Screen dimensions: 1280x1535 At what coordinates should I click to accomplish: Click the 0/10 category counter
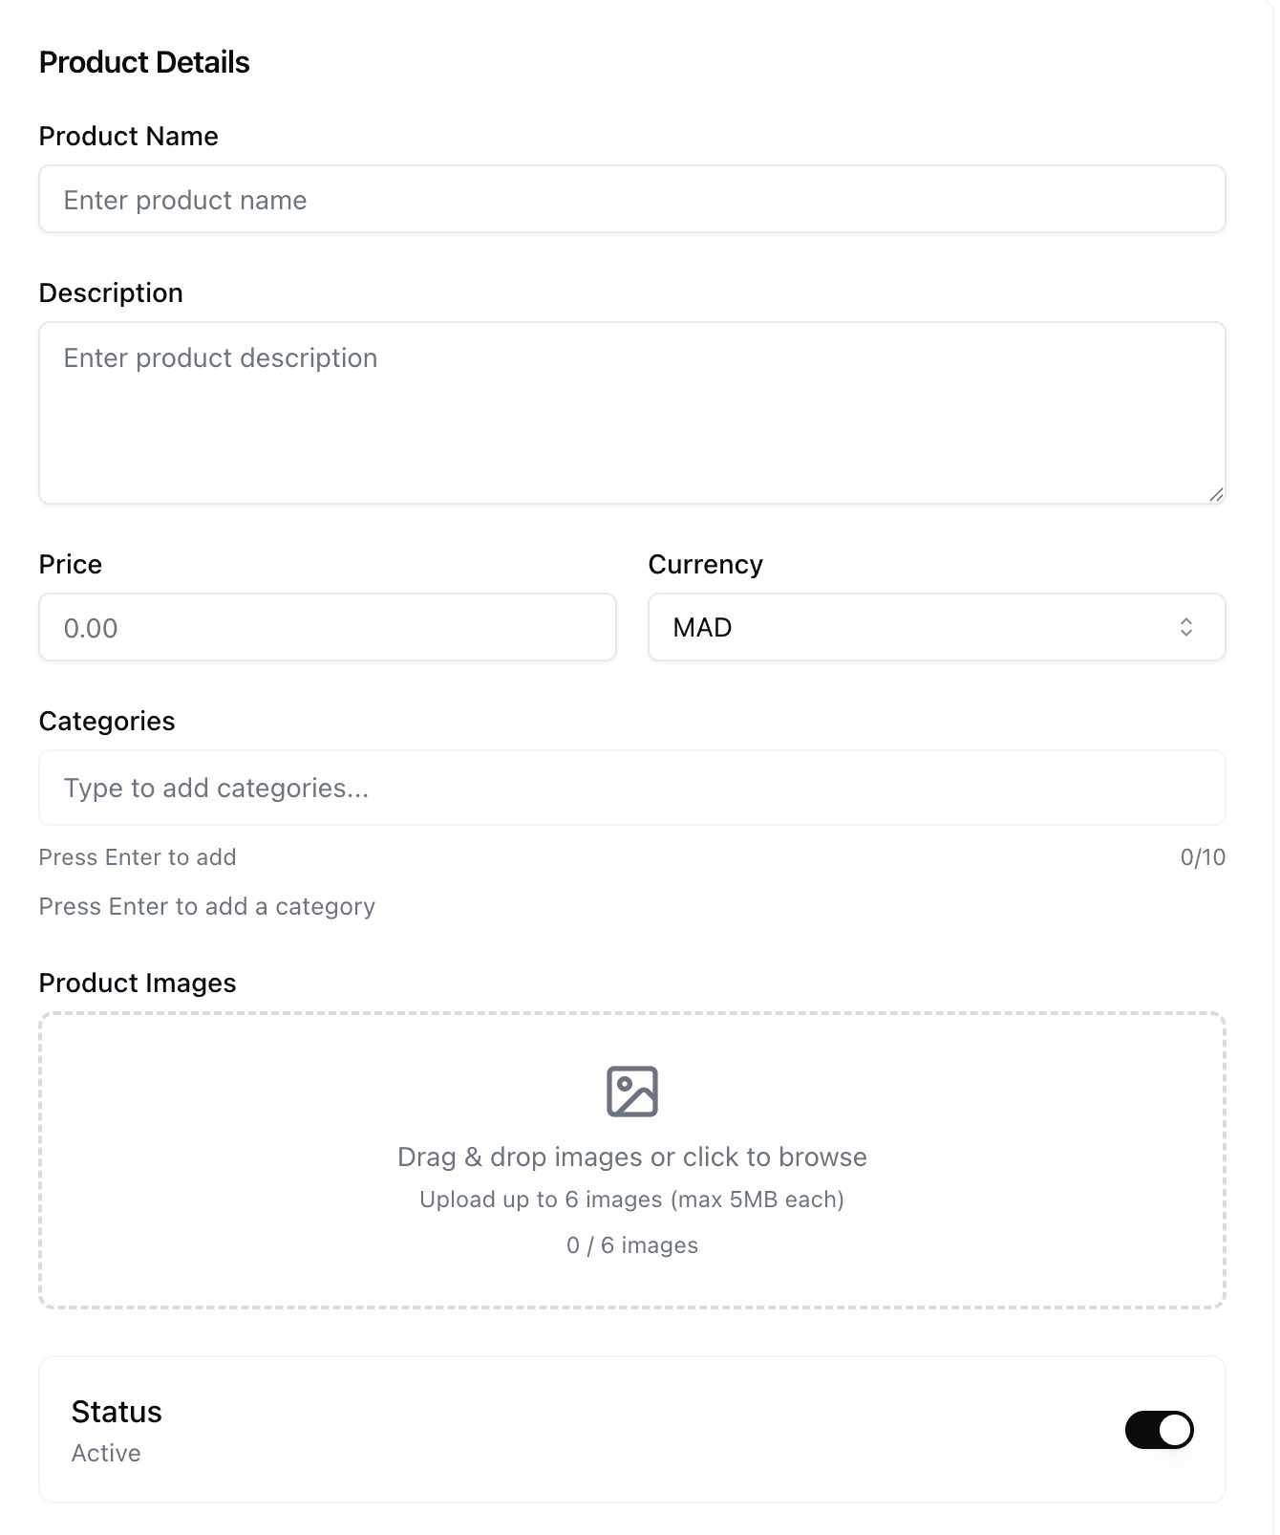[1202, 857]
